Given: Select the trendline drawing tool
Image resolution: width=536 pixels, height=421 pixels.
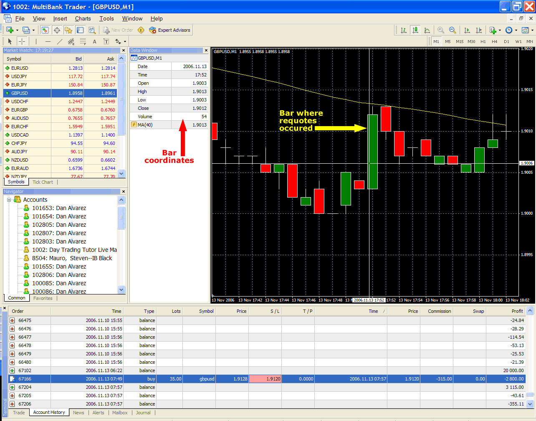Looking at the screenshot, I should click(x=59, y=41).
